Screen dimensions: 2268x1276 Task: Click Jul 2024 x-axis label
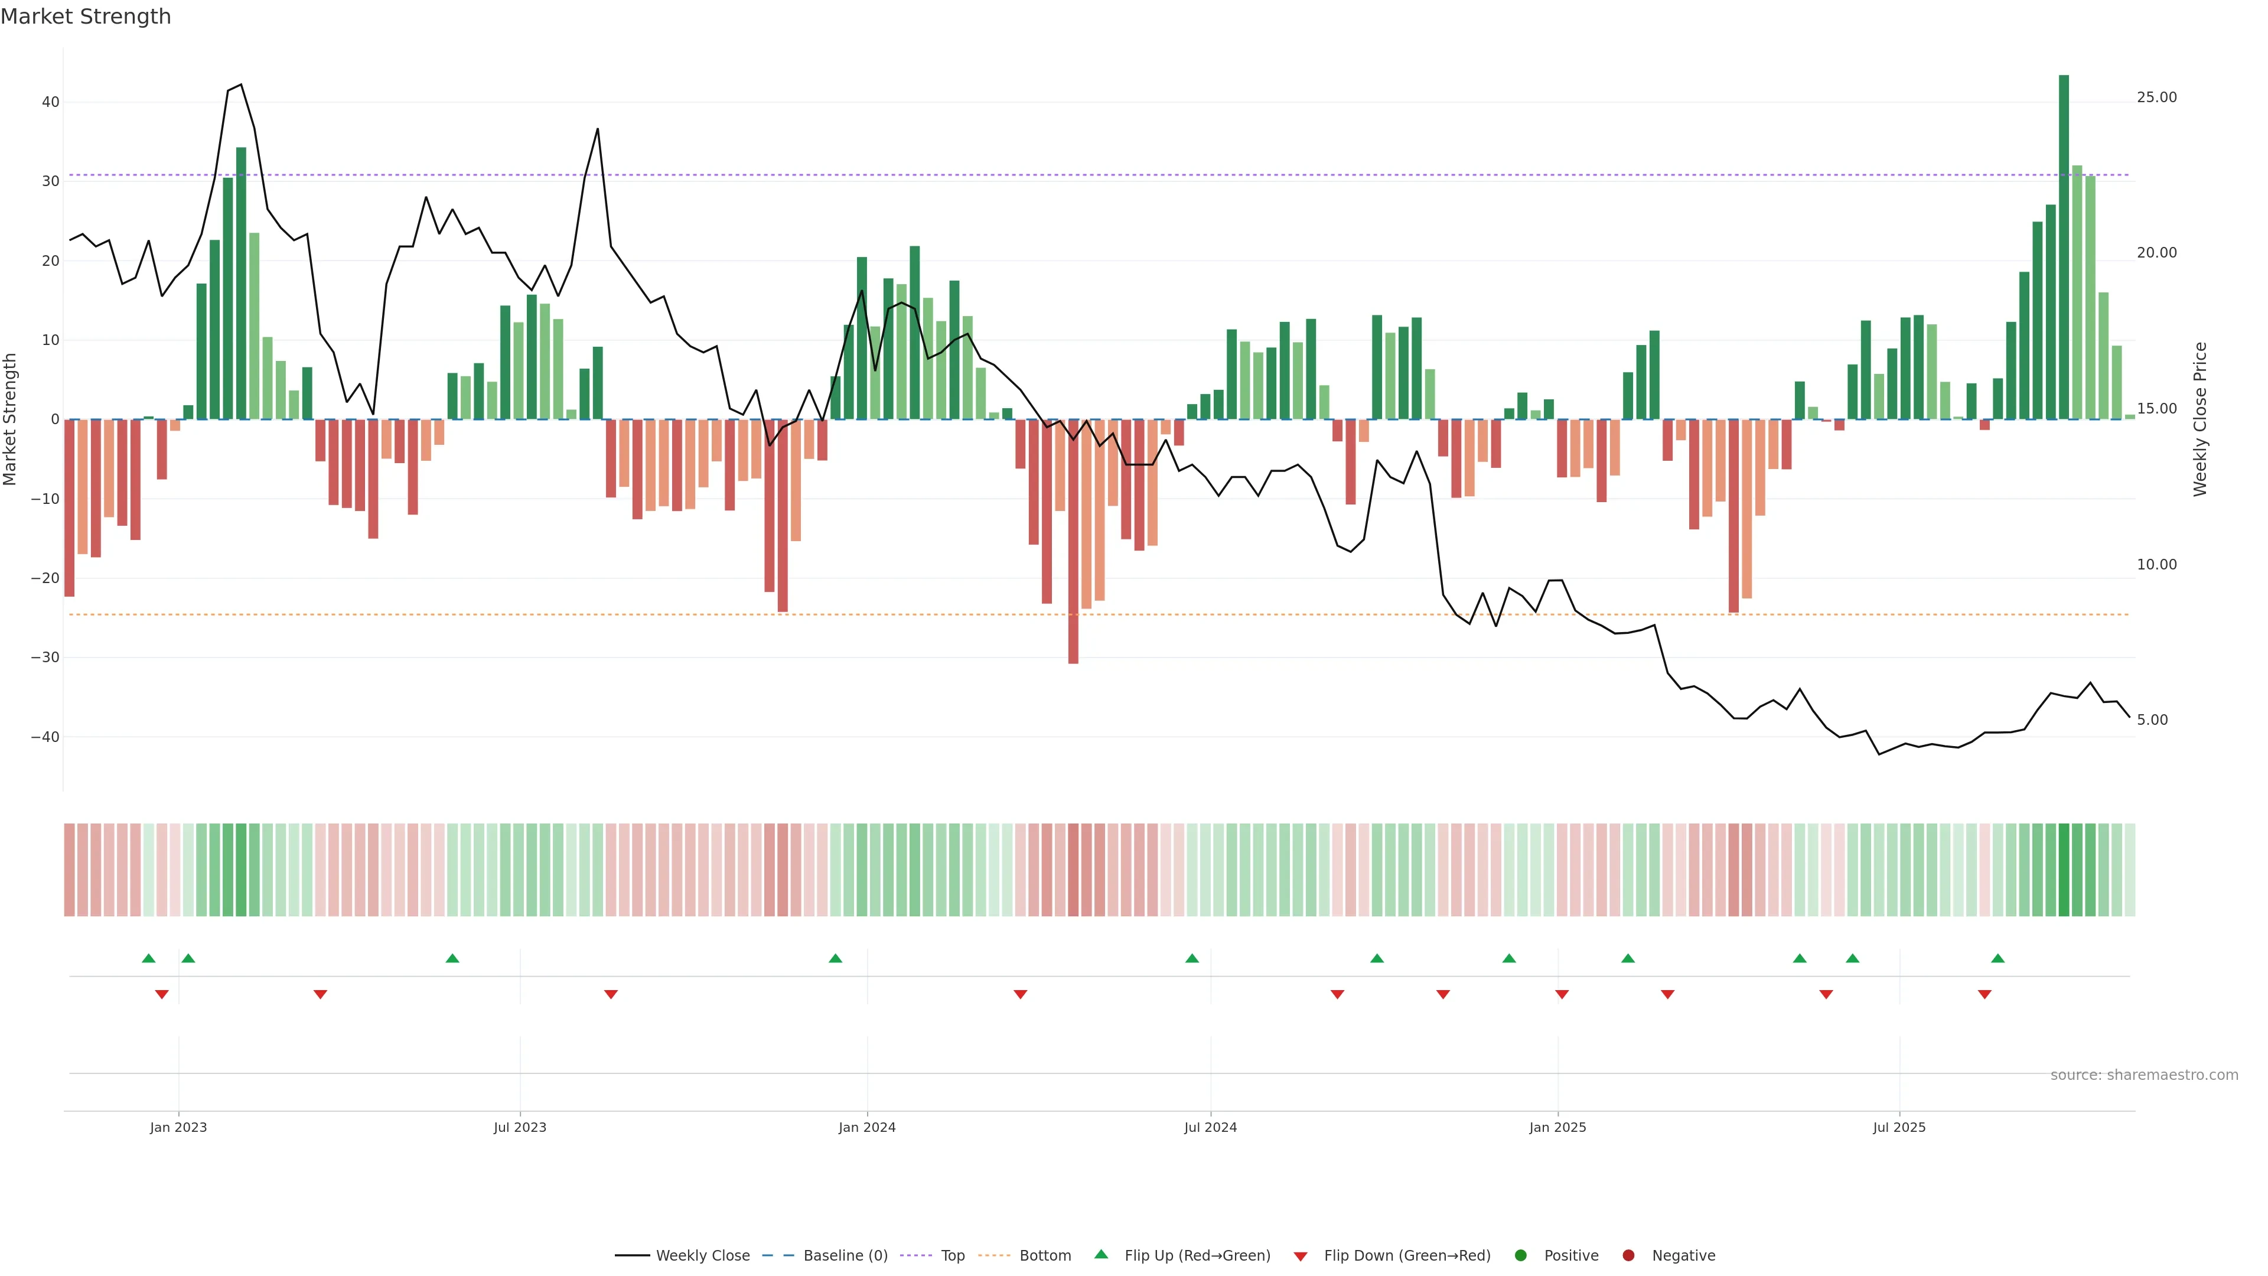pos(1210,1127)
